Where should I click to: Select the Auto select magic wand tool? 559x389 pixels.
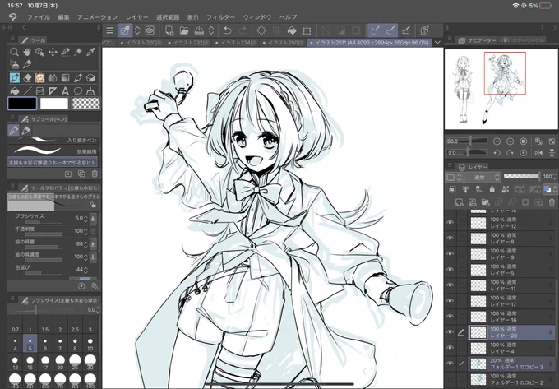(78, 52)
